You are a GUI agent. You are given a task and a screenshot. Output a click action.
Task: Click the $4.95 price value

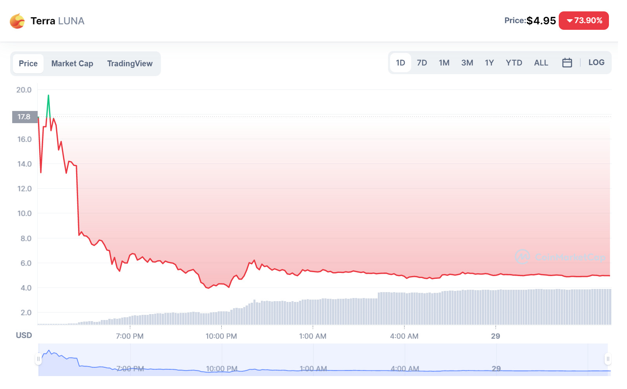(541, 20)
